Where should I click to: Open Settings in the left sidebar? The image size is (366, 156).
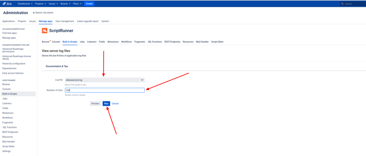pos(6,151)
